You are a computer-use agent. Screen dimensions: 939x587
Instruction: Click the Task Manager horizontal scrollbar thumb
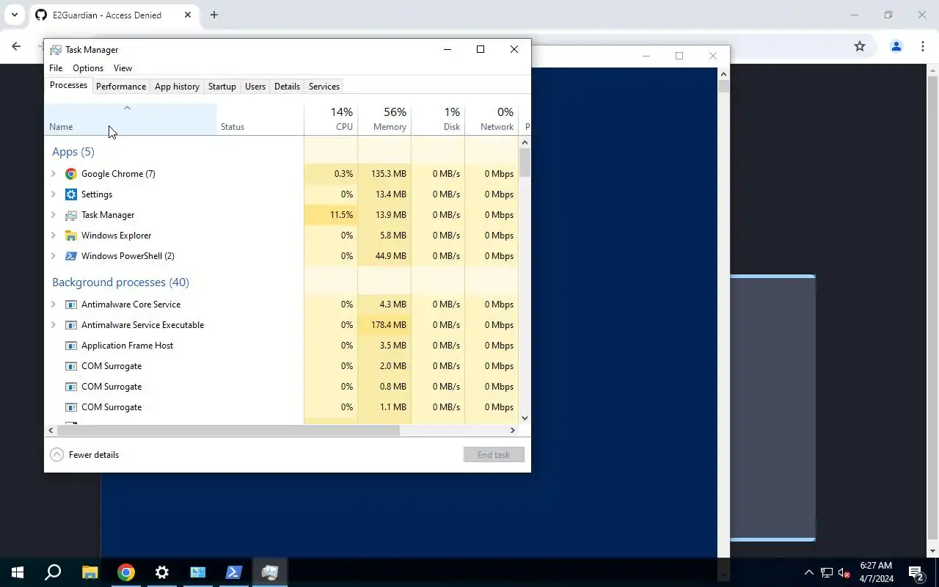point(228,431)
